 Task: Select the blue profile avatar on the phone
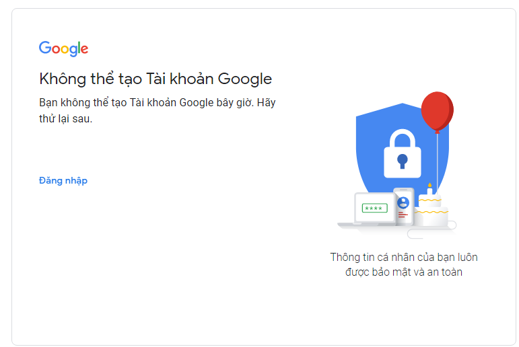[403, 201]
